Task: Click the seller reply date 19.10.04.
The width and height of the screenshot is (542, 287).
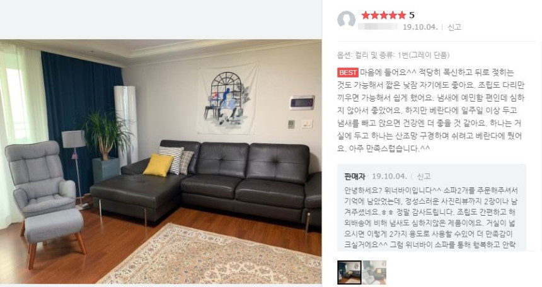Action: click(389, 177)
